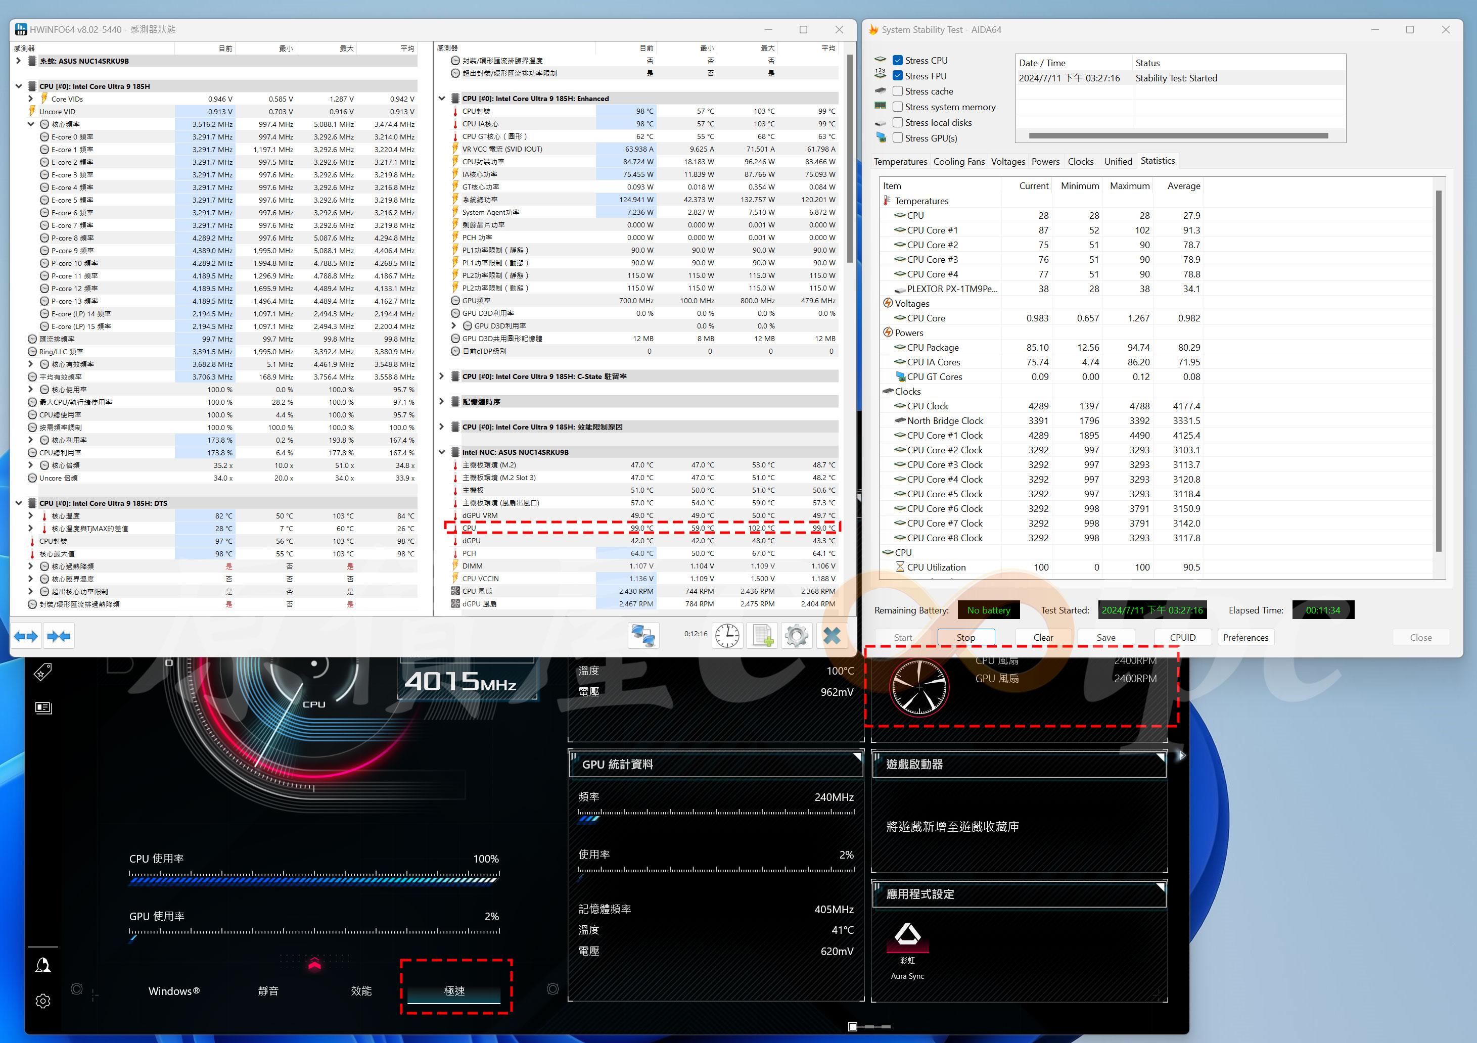The height and width of the screenshot is (1043, 1477).
Task: Expand CPU 185H C-State 駐留率 section
Action: (442, 376)
